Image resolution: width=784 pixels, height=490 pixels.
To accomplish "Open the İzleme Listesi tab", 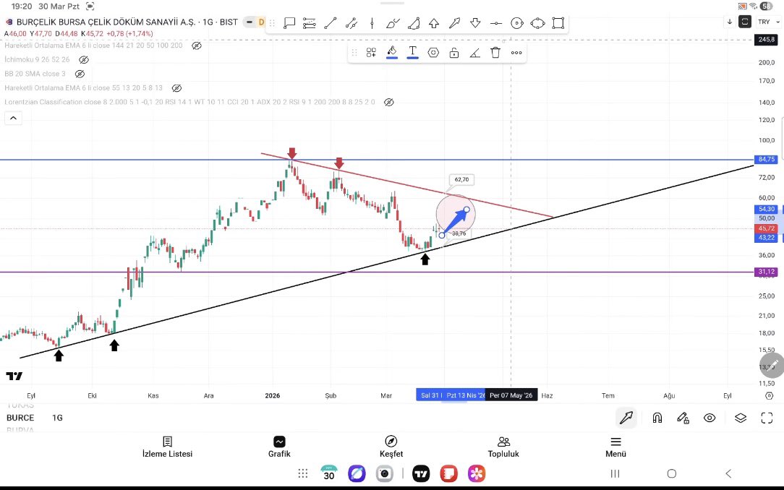I will (167, 447).
